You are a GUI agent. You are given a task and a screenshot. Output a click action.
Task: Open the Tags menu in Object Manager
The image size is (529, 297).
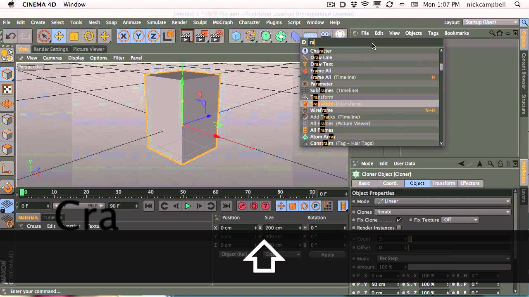(x=433, y=33)
